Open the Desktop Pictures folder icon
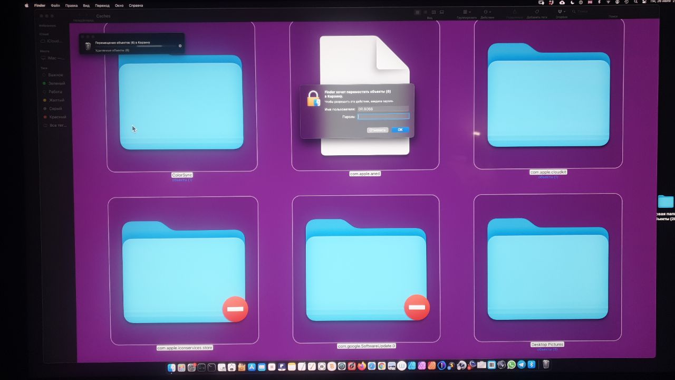Viewport: 675px width, 380px height. [548, 269]
